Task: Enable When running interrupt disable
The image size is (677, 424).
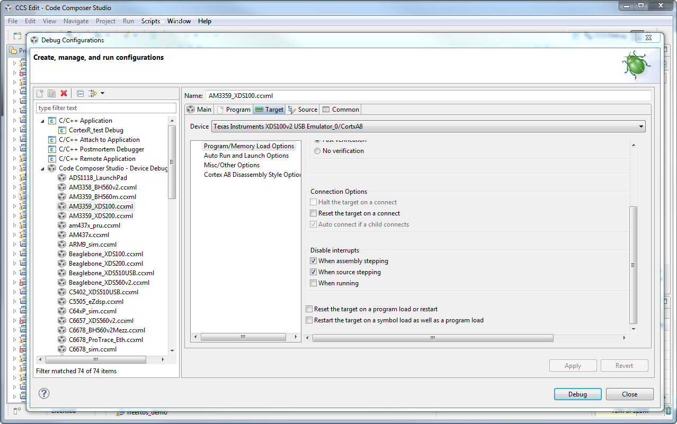Action: pyautogui.click(x=313, y=283)
